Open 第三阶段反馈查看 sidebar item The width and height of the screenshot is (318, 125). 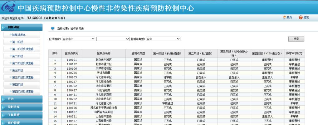[22, 77]
